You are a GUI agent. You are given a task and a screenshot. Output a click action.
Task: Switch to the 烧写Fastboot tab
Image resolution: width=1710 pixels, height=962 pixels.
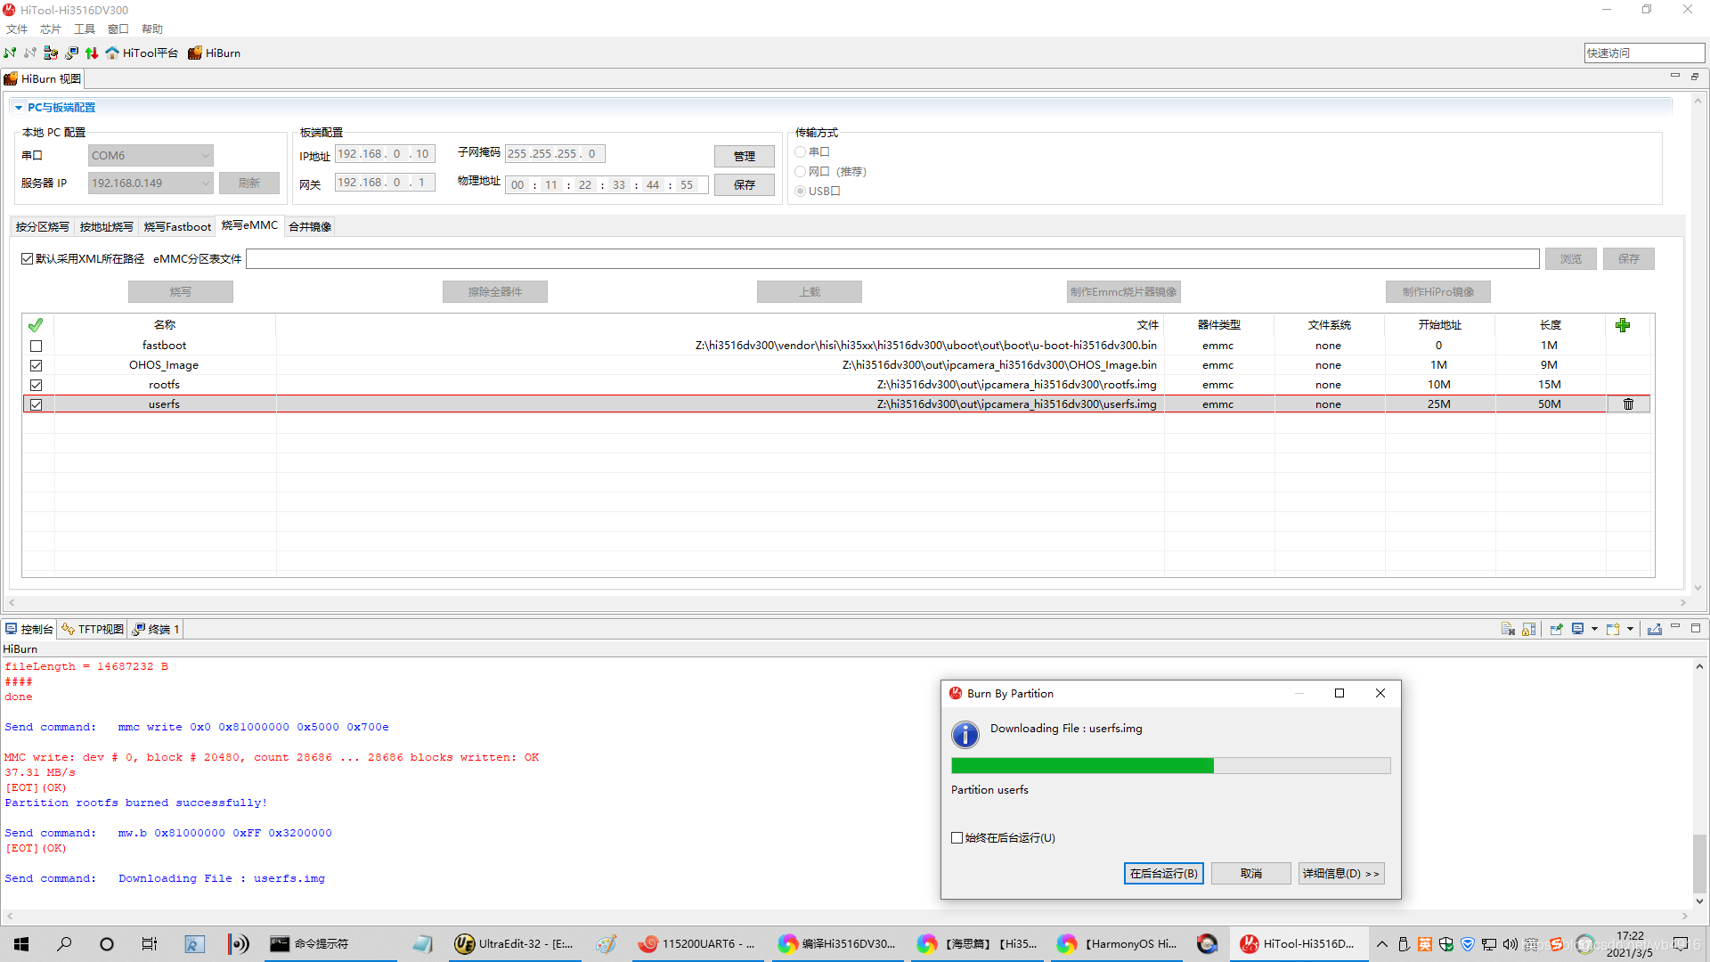[x=177, y=227]
